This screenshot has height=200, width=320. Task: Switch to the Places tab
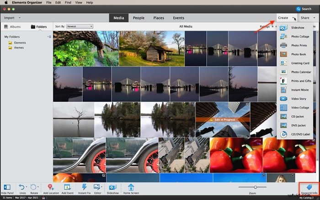(159, 18)
